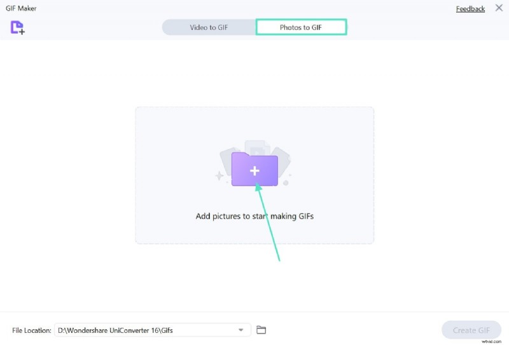Screen dimensions: 509x345
Task: Close the GIF Maker window
Action: click(x=499, y=8)
